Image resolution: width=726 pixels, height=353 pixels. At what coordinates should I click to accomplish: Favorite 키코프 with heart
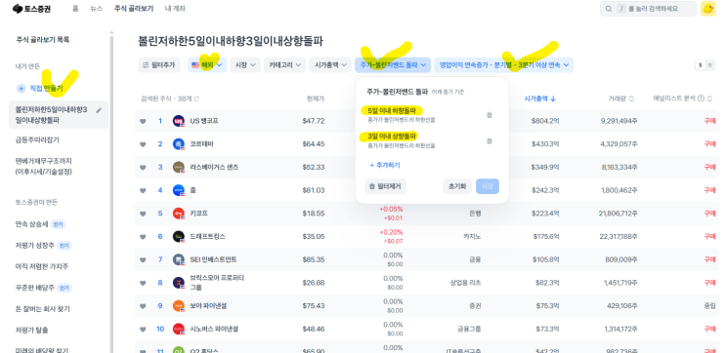(x=143, y=214)
